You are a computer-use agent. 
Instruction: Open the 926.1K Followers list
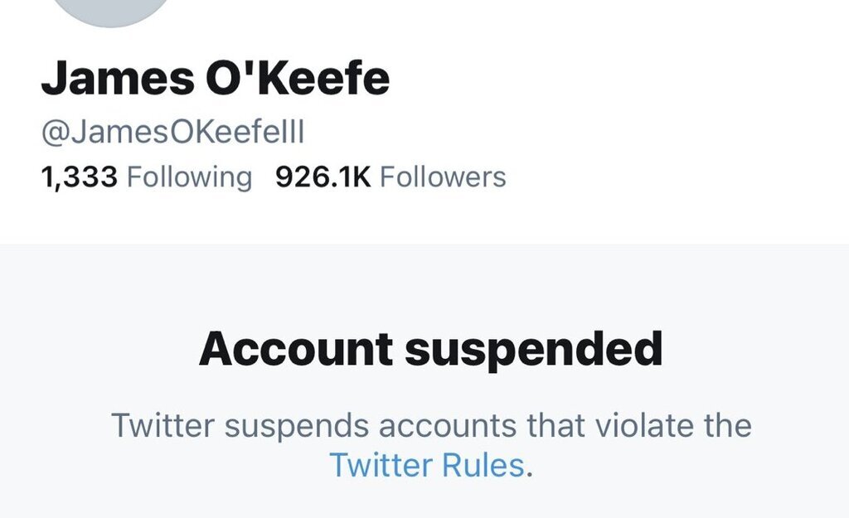[390, 177]
